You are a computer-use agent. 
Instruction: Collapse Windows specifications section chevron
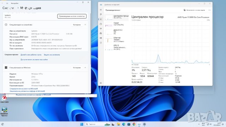coord(85,68)
